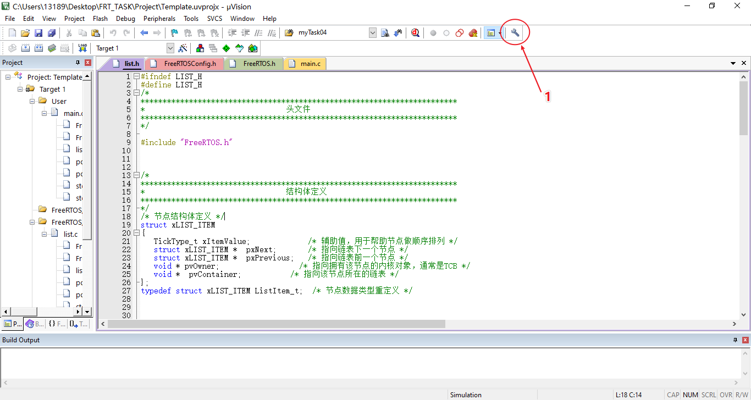Viewport: 751px width, 400px height.
Task: Translate the current file icon
Action: click(x=12, y=48)
